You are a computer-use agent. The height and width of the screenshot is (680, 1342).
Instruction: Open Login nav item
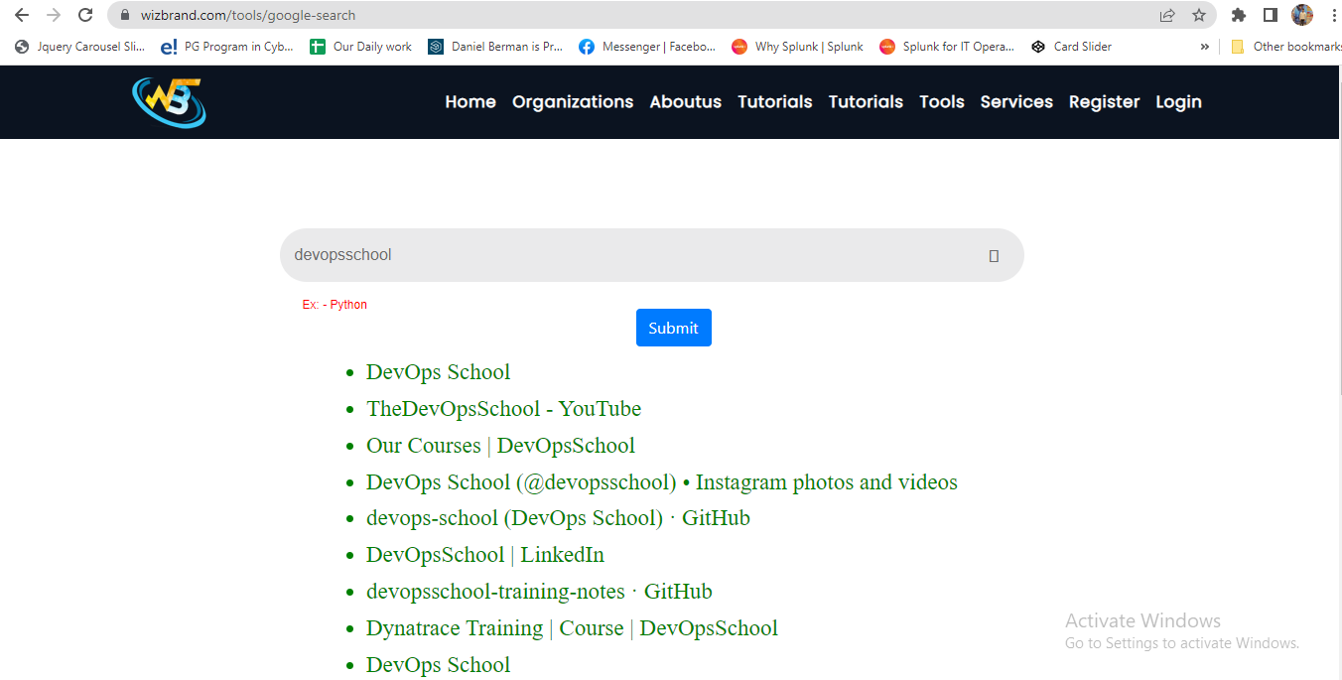pyautogui.click(x=1179, y=101)
